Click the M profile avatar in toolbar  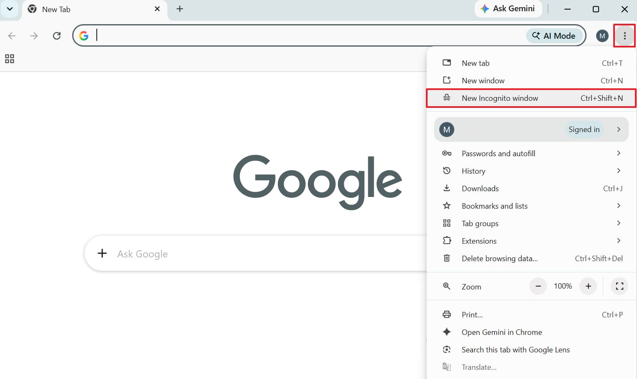click(x=602, y=36)
